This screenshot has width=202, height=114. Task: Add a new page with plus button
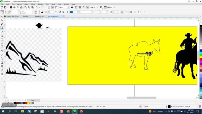tap(5, 100)
